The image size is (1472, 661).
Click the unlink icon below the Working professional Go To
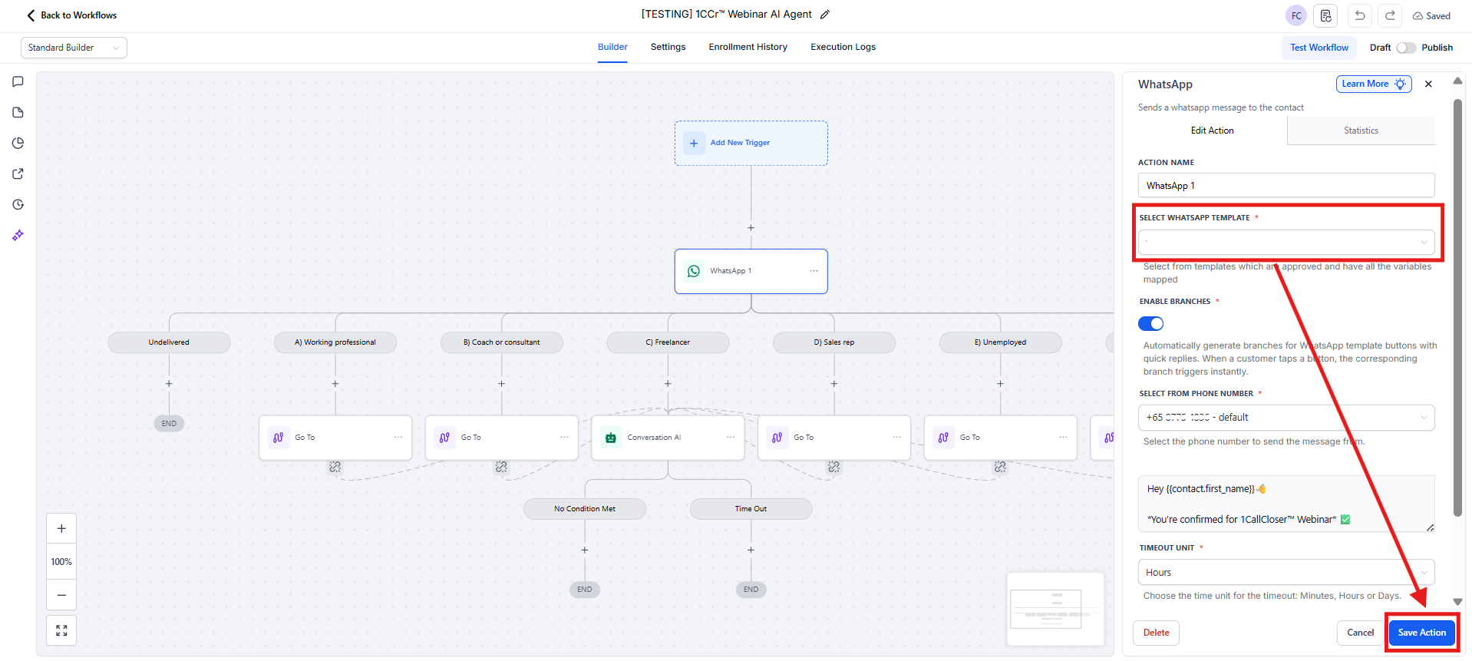click(x=335, y=467)
